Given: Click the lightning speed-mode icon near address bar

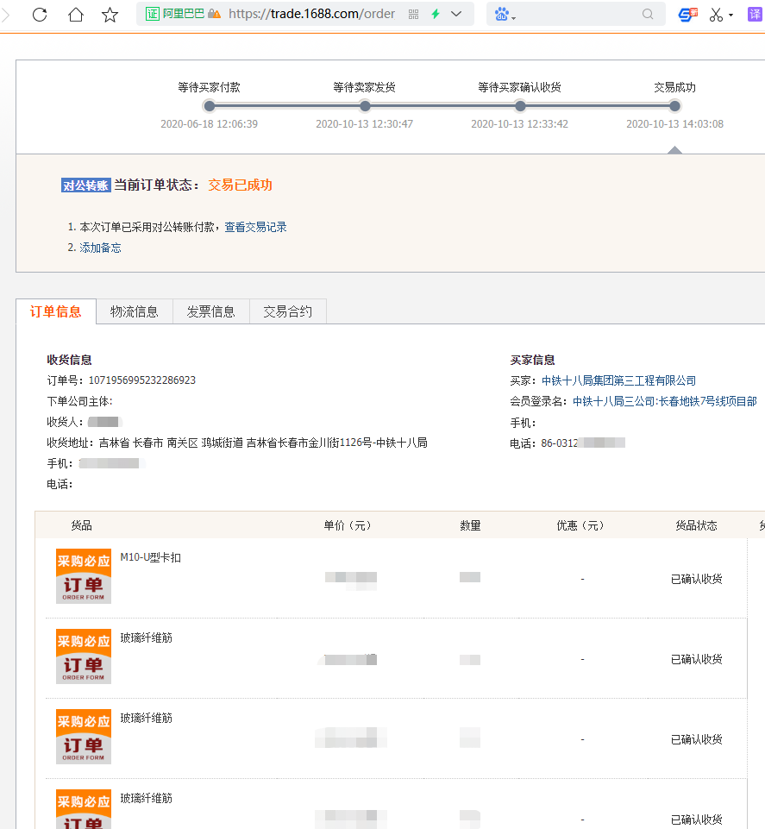Looking at the screenshot, I should (435, 14).
